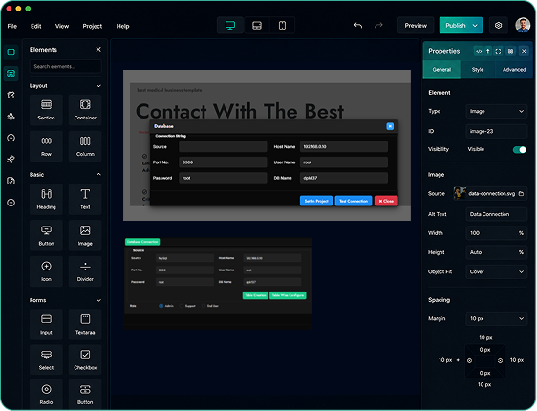Open the Project menu

tap(92, 26)
